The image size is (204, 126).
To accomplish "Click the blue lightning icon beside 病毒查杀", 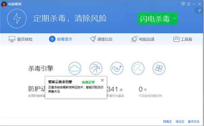I will click(52, 39).
